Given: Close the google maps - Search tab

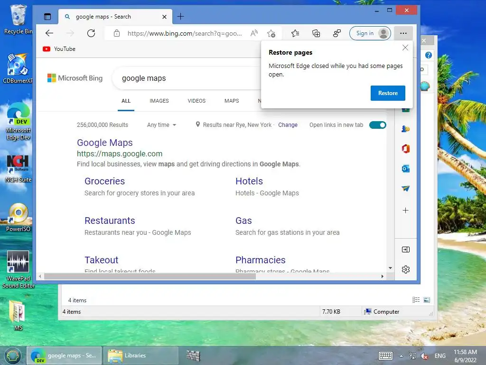Looking at the screenshot, I should point(164,17).
